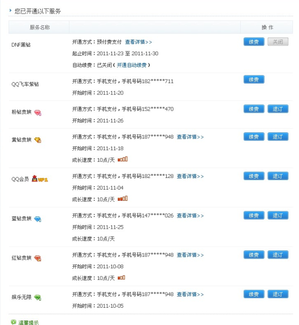Click the phone number 182*****128 line
Screen dimensions: 299x325
pos(123,176)
